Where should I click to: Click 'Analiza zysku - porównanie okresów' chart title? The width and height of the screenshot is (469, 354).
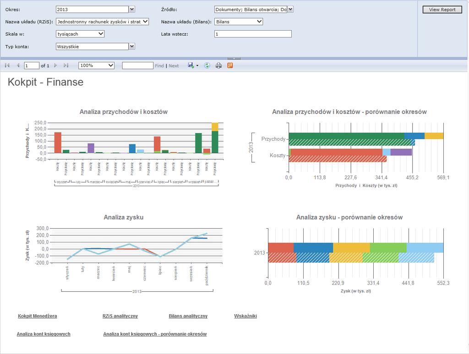(x=349, y=217)
